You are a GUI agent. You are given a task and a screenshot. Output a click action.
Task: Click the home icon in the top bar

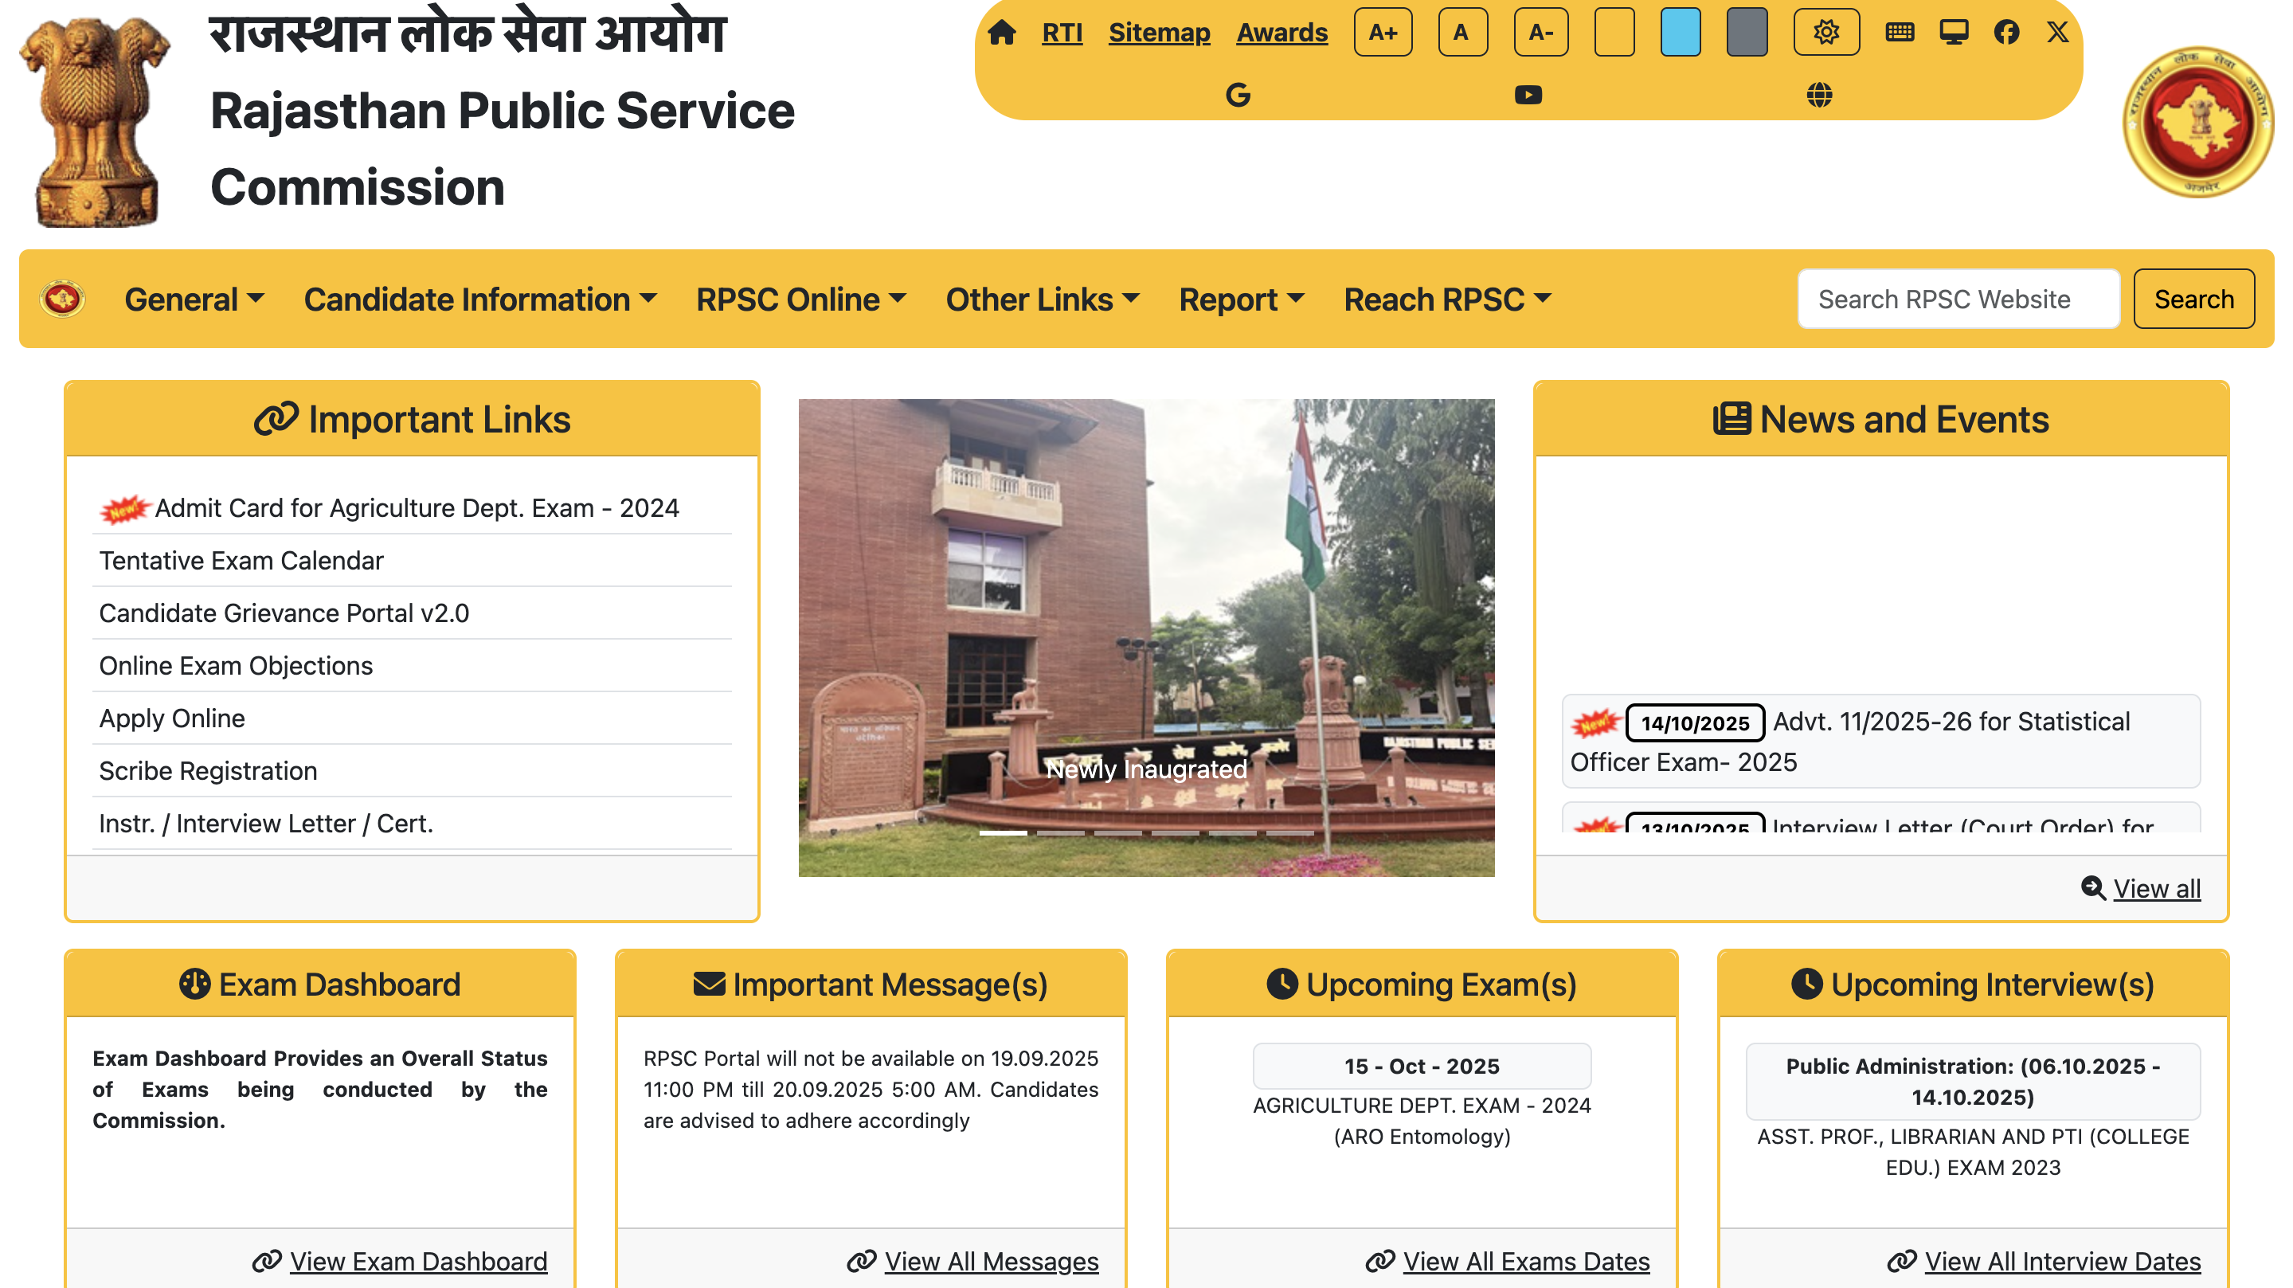1004,32
